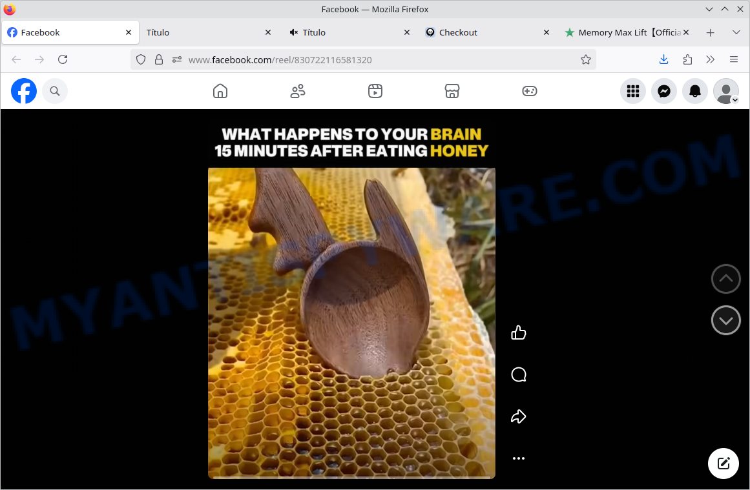The height and width of the screenshot is (490, 750).
Task: Unmute the muted Título tab
Action: tap(294, 32)
